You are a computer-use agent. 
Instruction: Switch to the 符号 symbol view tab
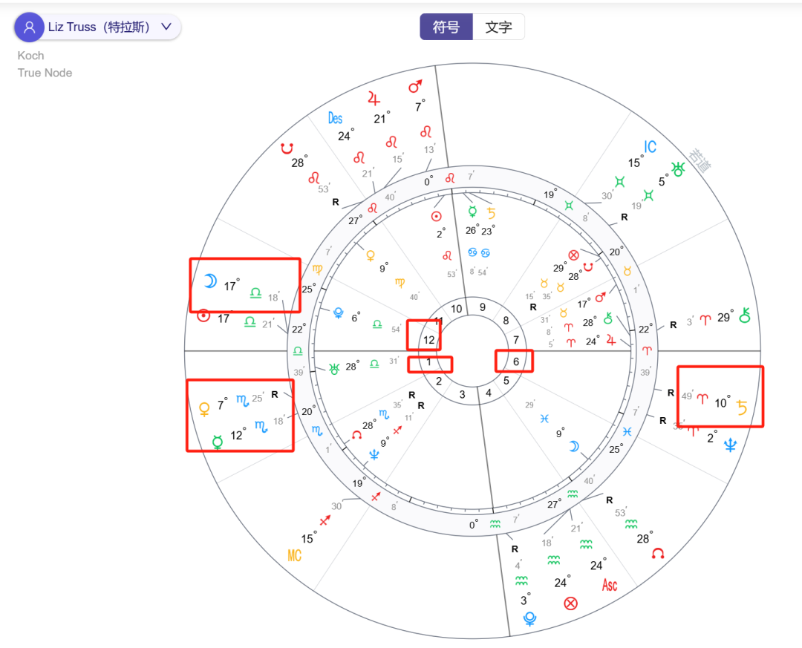[446, 27]
